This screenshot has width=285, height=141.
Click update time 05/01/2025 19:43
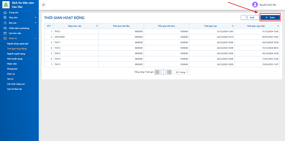point(270,37)
